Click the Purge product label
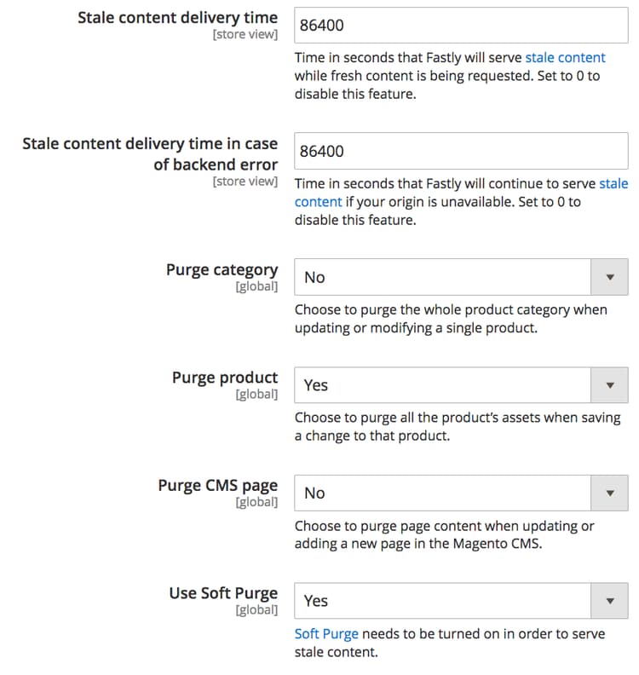This screenshot has height=675, width=639. pyautogui.click(x=225, y=378)
